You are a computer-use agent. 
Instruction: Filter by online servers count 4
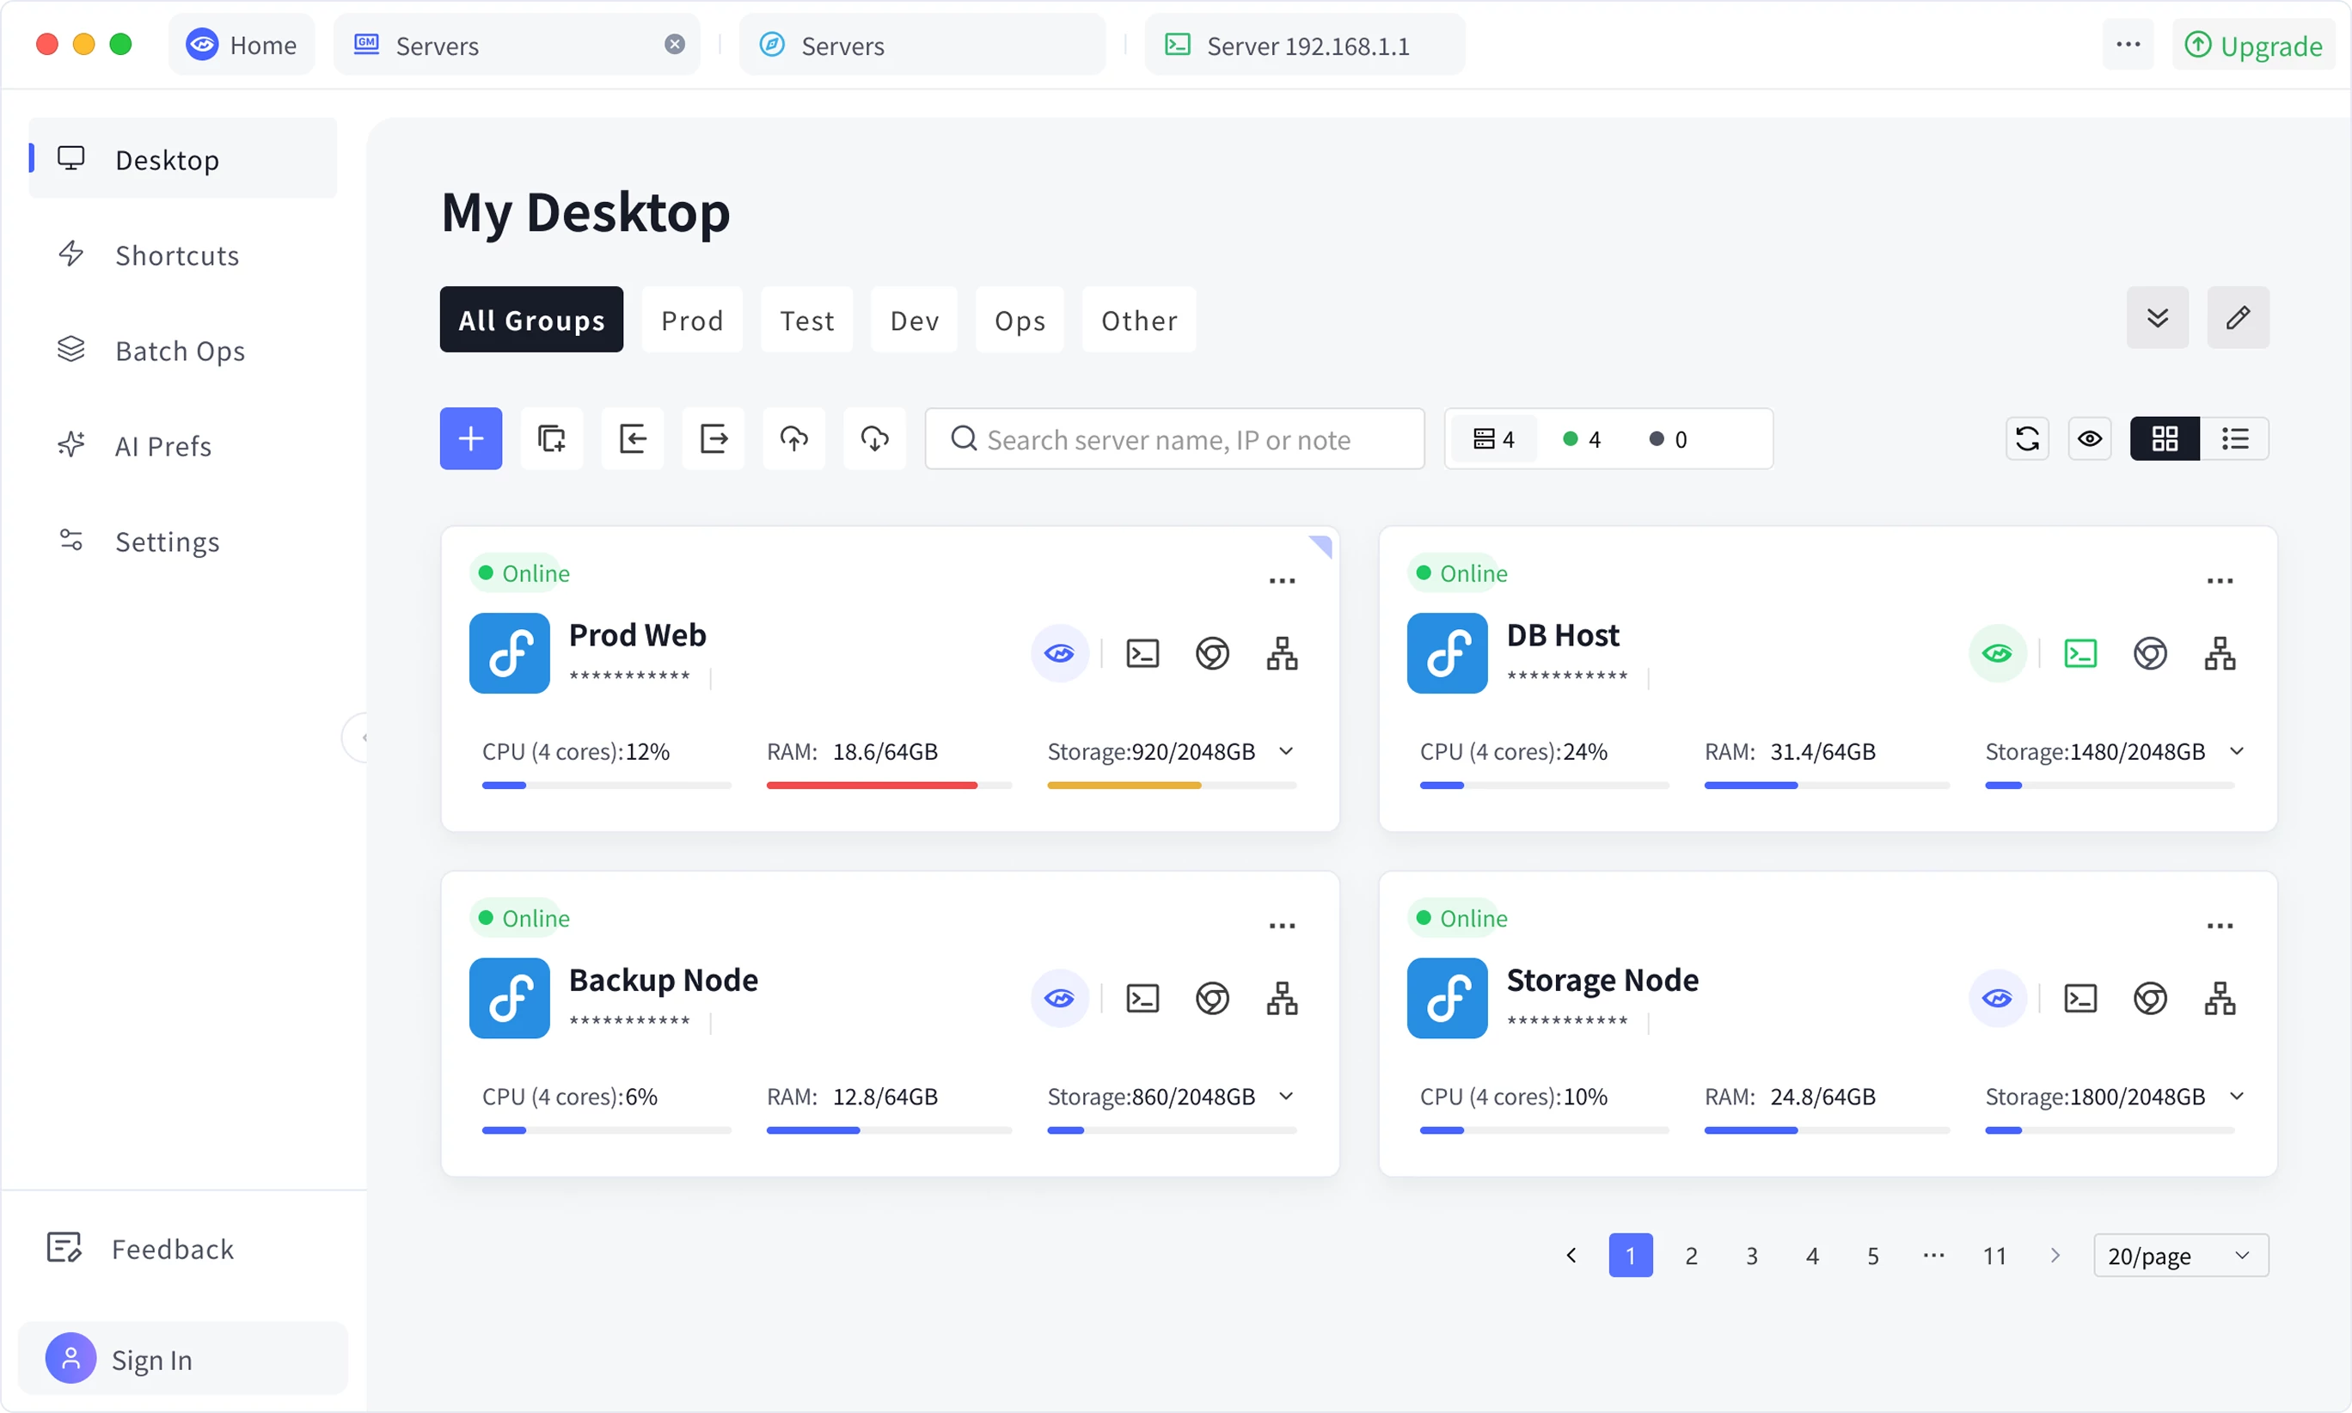pyautogui.click(x=1583, y=439)
